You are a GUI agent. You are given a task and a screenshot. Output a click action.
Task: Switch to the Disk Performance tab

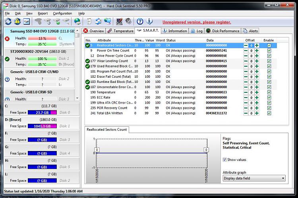click(x=223, y=31)
